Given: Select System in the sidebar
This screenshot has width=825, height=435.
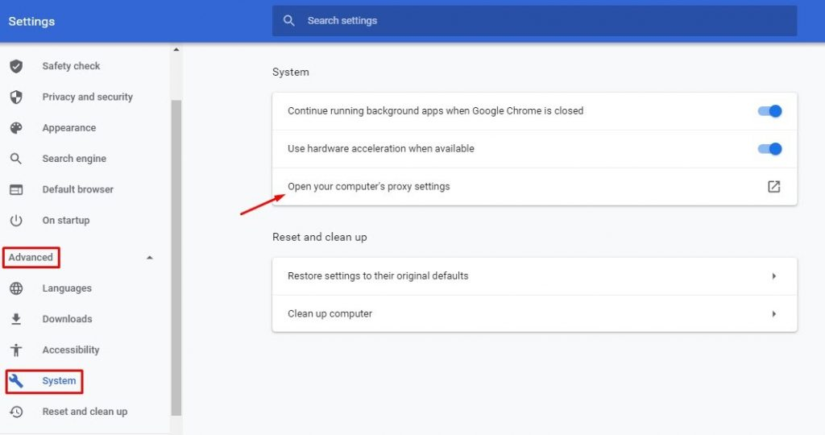Looking at the screenshot, I should pyautogui.click(x=59, y=381).
